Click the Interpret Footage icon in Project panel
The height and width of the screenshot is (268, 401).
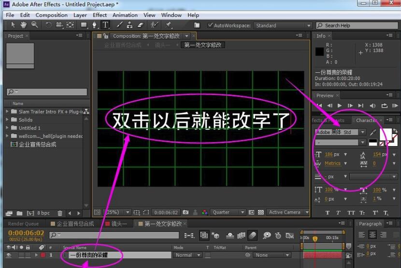point(9,213)
